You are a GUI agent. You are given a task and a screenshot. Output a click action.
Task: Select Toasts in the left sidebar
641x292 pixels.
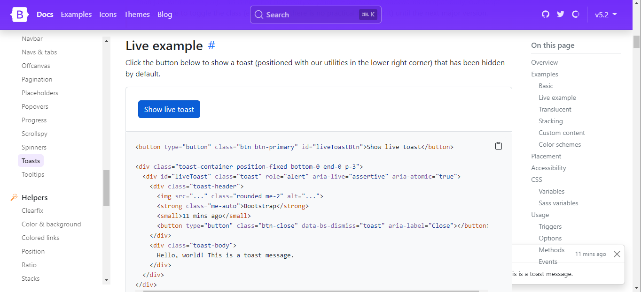click(x=30, y=160)
